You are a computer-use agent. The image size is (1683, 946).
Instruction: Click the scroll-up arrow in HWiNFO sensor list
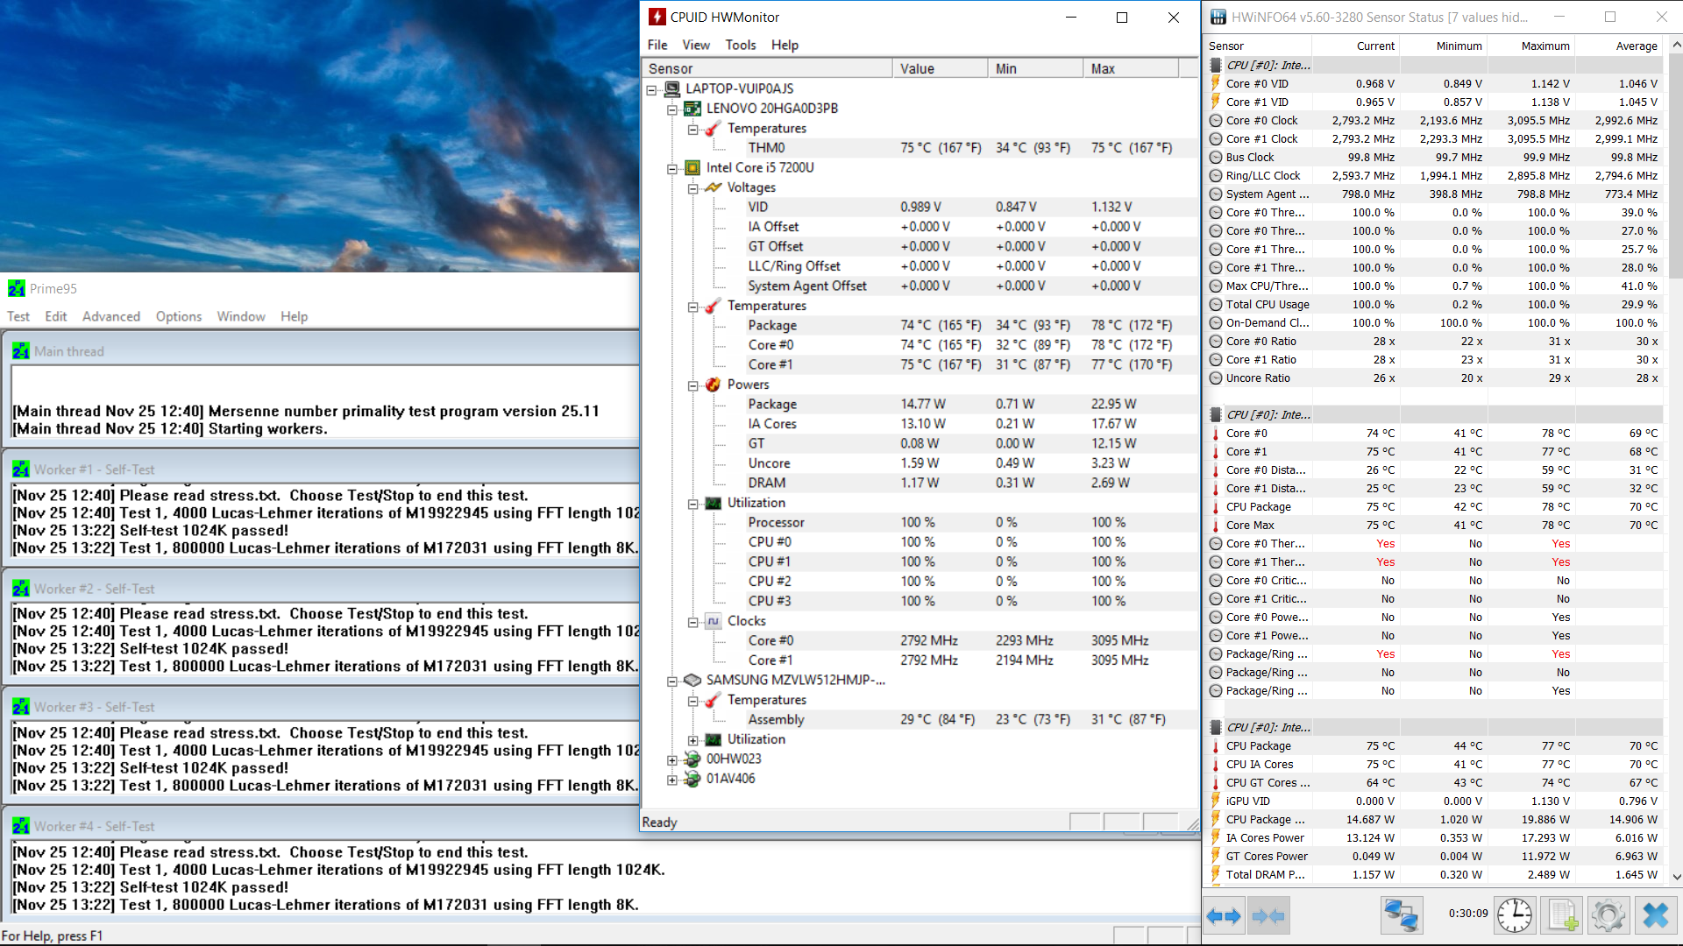(x=1675, y=45)
